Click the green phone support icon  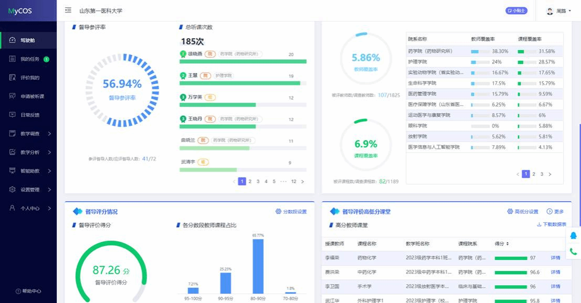[573, 252]
